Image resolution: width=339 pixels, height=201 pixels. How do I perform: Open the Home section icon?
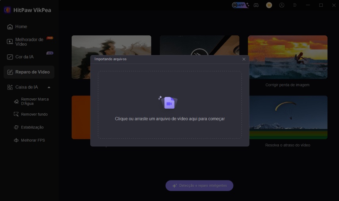pyautogui.click(x=10, y=27)
